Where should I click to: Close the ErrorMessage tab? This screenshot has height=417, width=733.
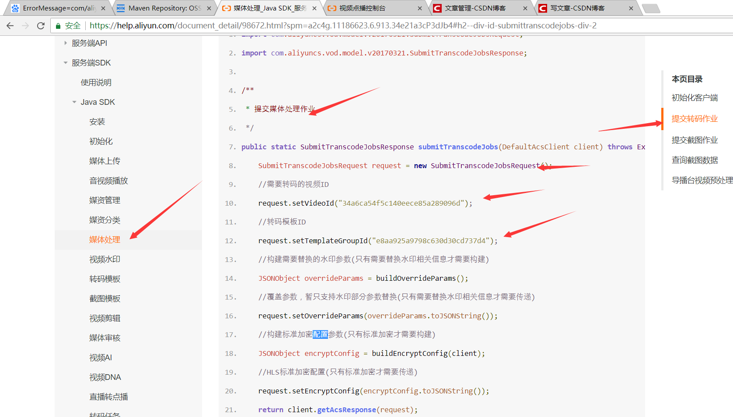tap(103, 8)
